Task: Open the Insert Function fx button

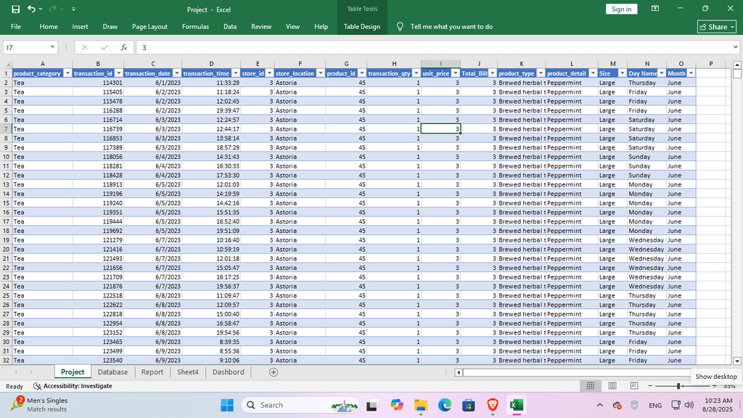Action: 124,47
